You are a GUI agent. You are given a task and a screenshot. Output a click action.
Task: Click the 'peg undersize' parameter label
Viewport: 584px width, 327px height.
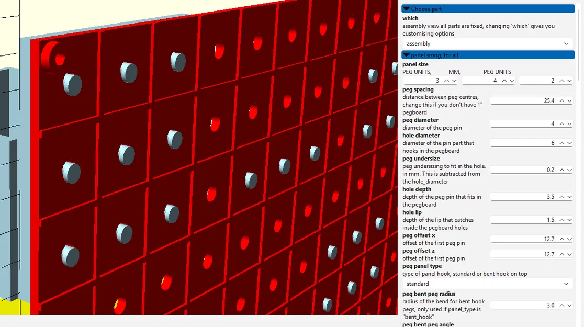[421, 159]
